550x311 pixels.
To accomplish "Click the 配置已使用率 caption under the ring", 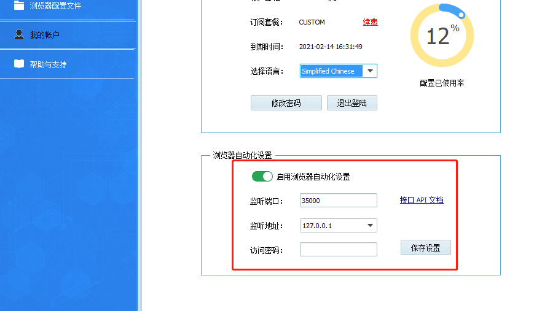I will click(442, 83).
